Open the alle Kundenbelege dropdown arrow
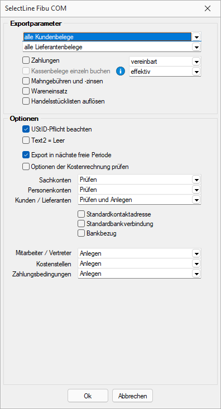Screen dimensions: 221x409 (x=196, y=37)
